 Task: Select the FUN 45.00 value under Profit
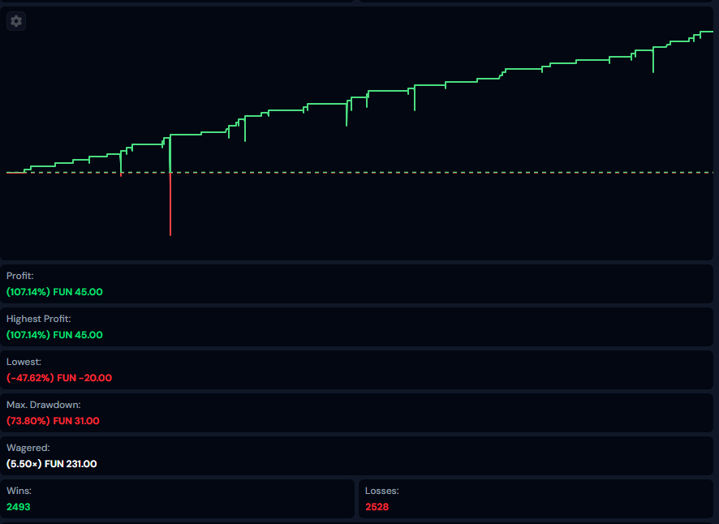coord(78,292)
